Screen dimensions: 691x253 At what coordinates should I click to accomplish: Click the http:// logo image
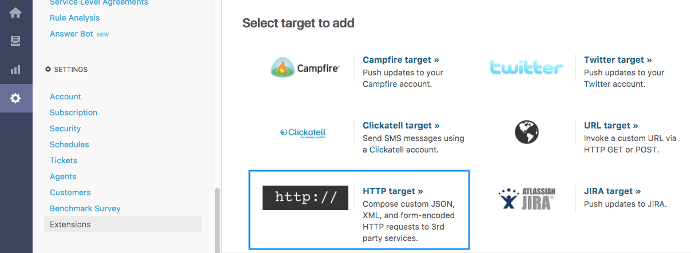tap(305, 198)
